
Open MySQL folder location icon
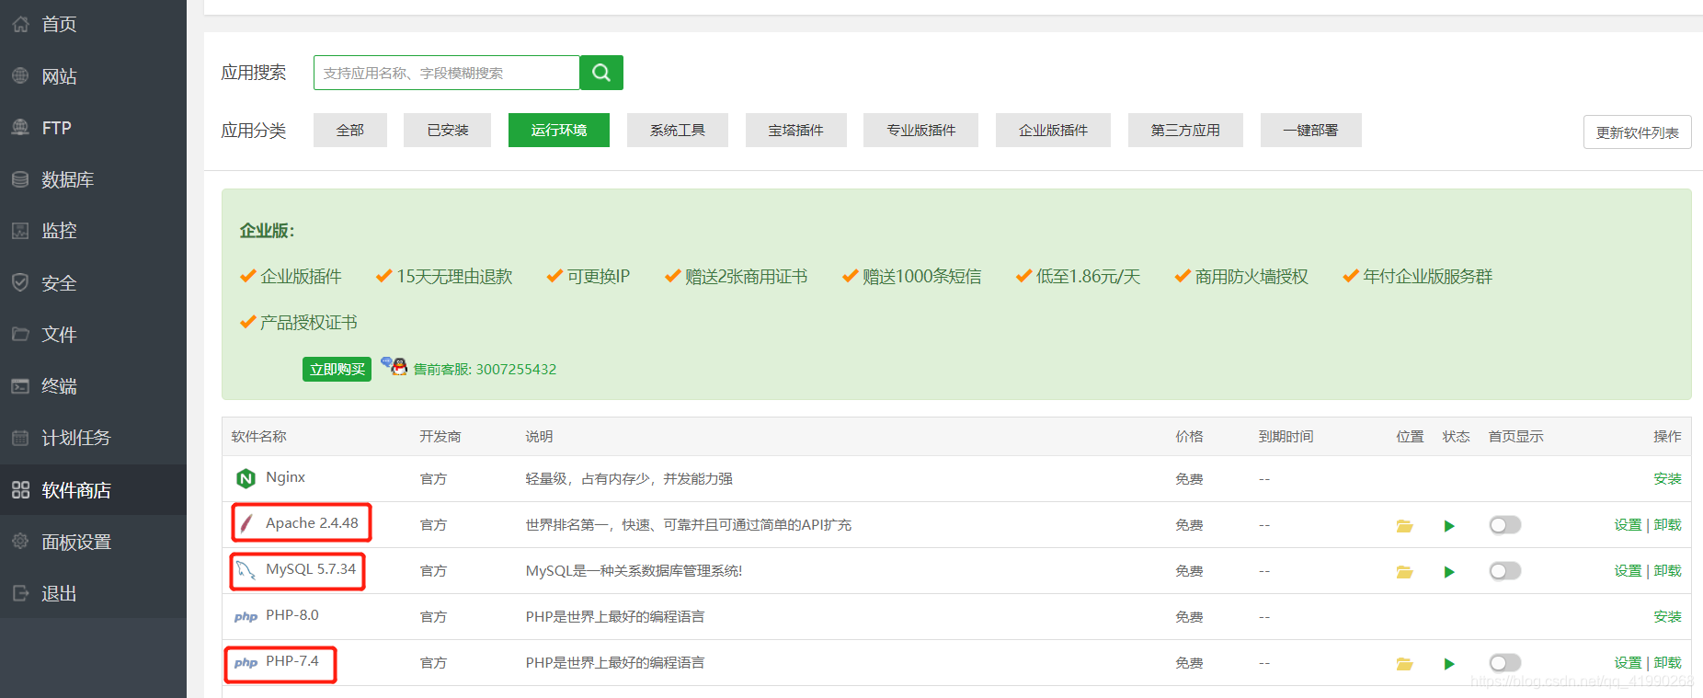click(1404, 572)
